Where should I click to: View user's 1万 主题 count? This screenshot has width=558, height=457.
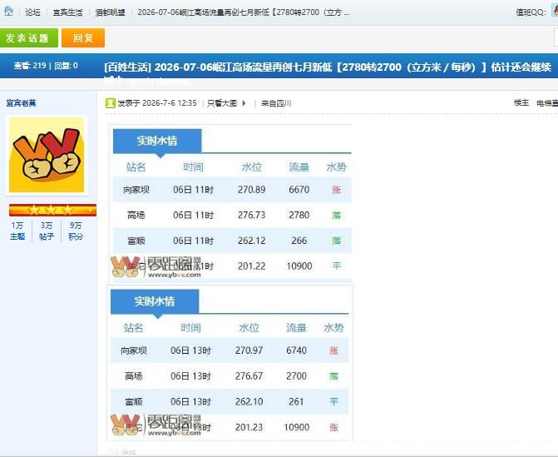click(x=17, y=231)
